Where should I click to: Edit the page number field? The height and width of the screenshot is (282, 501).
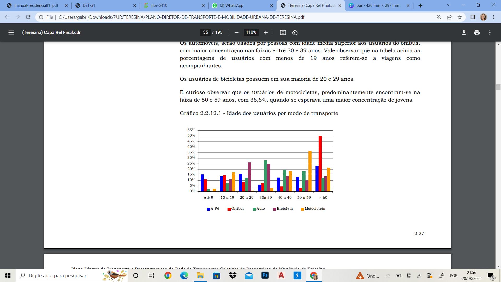click(x=206, y=32)
